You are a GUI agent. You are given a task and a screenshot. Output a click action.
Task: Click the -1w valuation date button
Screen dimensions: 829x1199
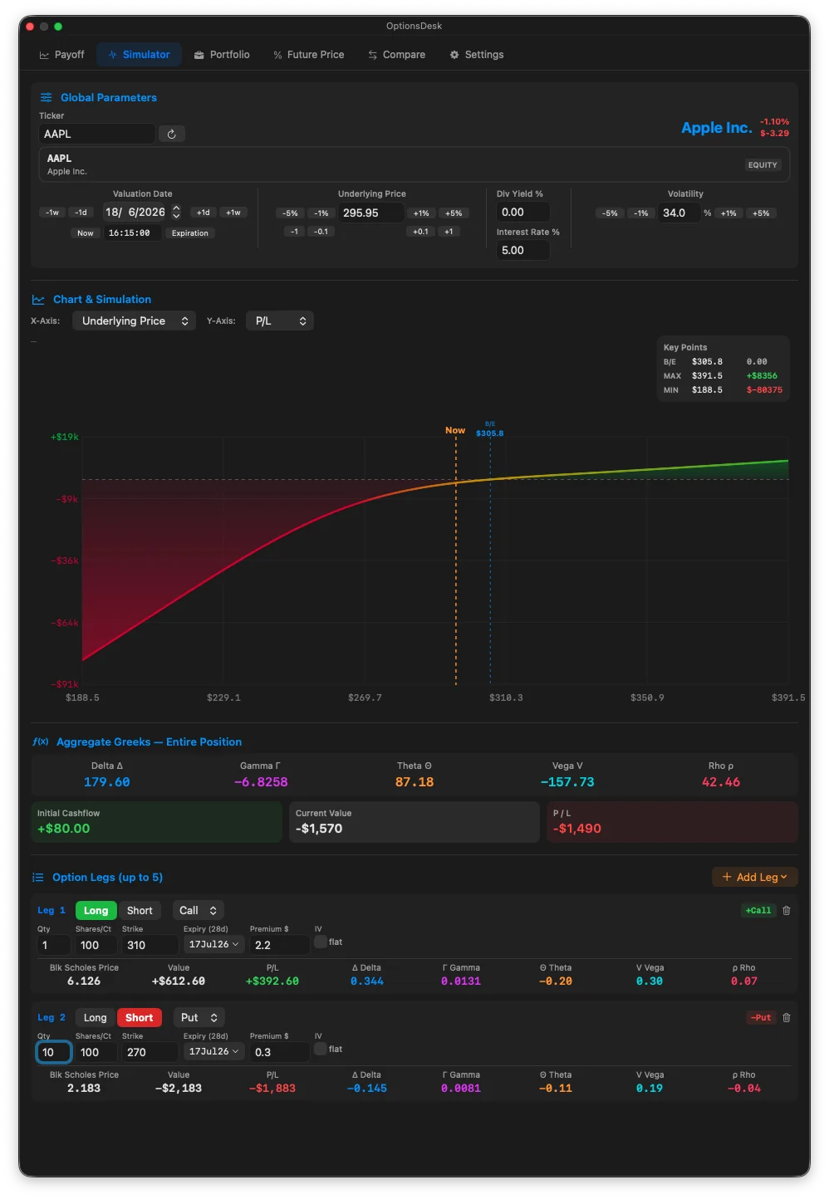point(52,213)
